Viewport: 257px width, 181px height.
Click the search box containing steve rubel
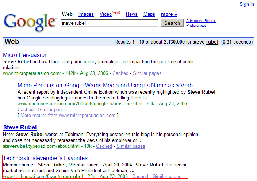[110, 23]
